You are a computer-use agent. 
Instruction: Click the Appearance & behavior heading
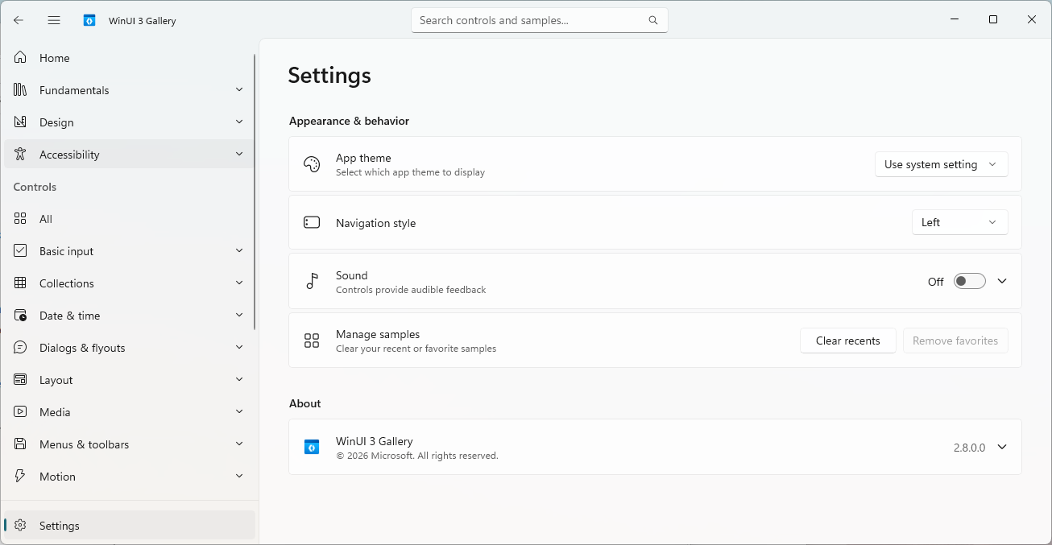(349, 121)
